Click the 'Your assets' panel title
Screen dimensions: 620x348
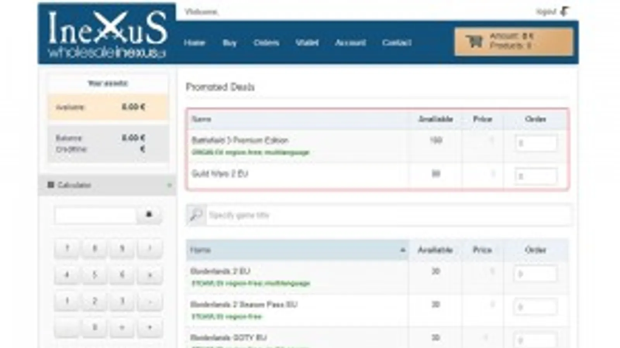pos(108,83)
